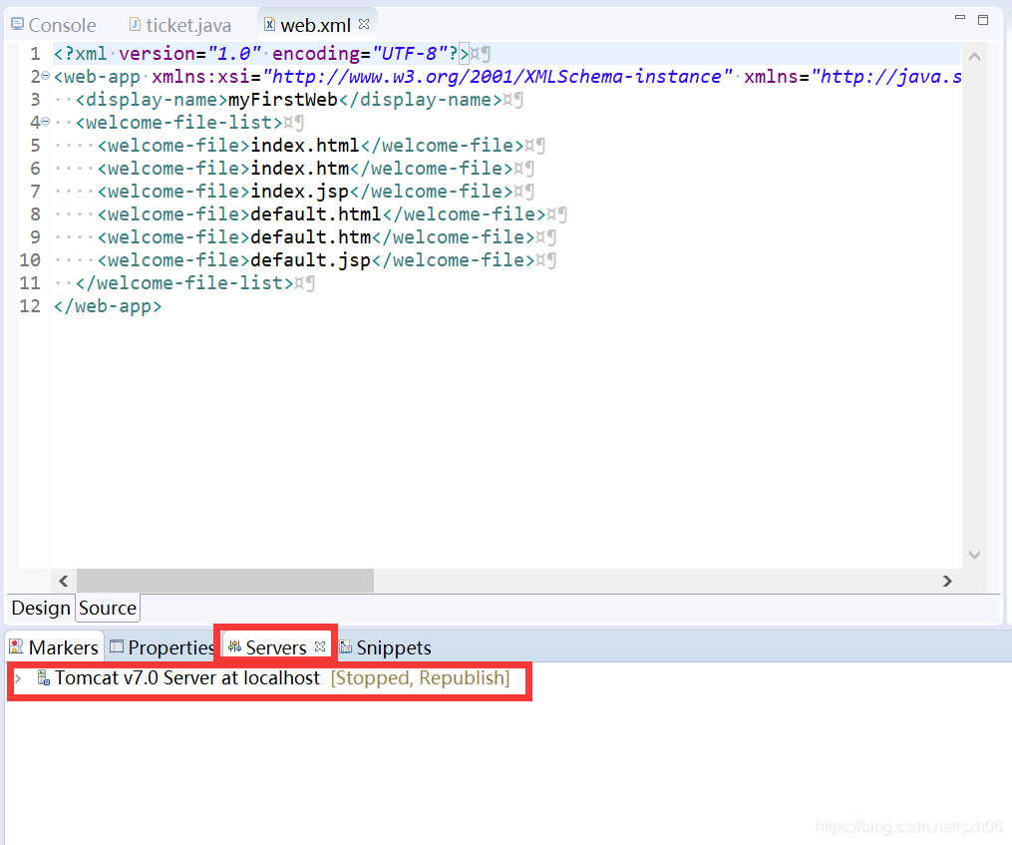Click the horizontal scrollbar thumb
The image size is (1012, 845).
(x=225, y=581)
